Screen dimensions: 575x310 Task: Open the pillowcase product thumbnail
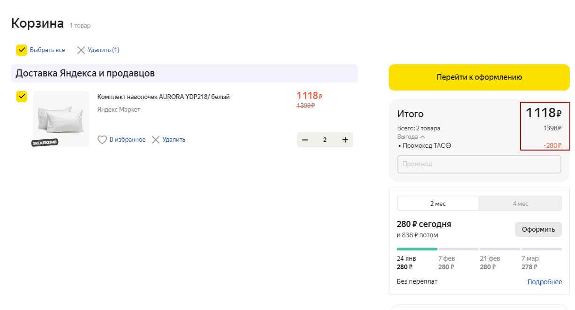tap(61, 117)
